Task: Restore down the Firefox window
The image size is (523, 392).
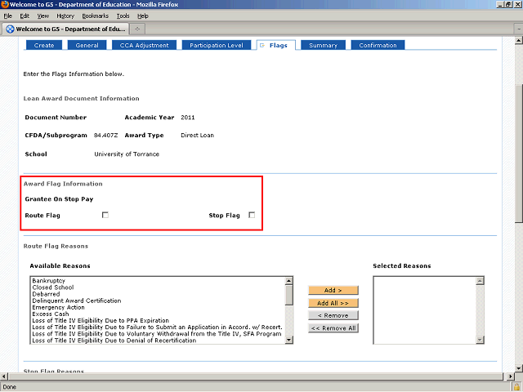Action: (508, 5)
